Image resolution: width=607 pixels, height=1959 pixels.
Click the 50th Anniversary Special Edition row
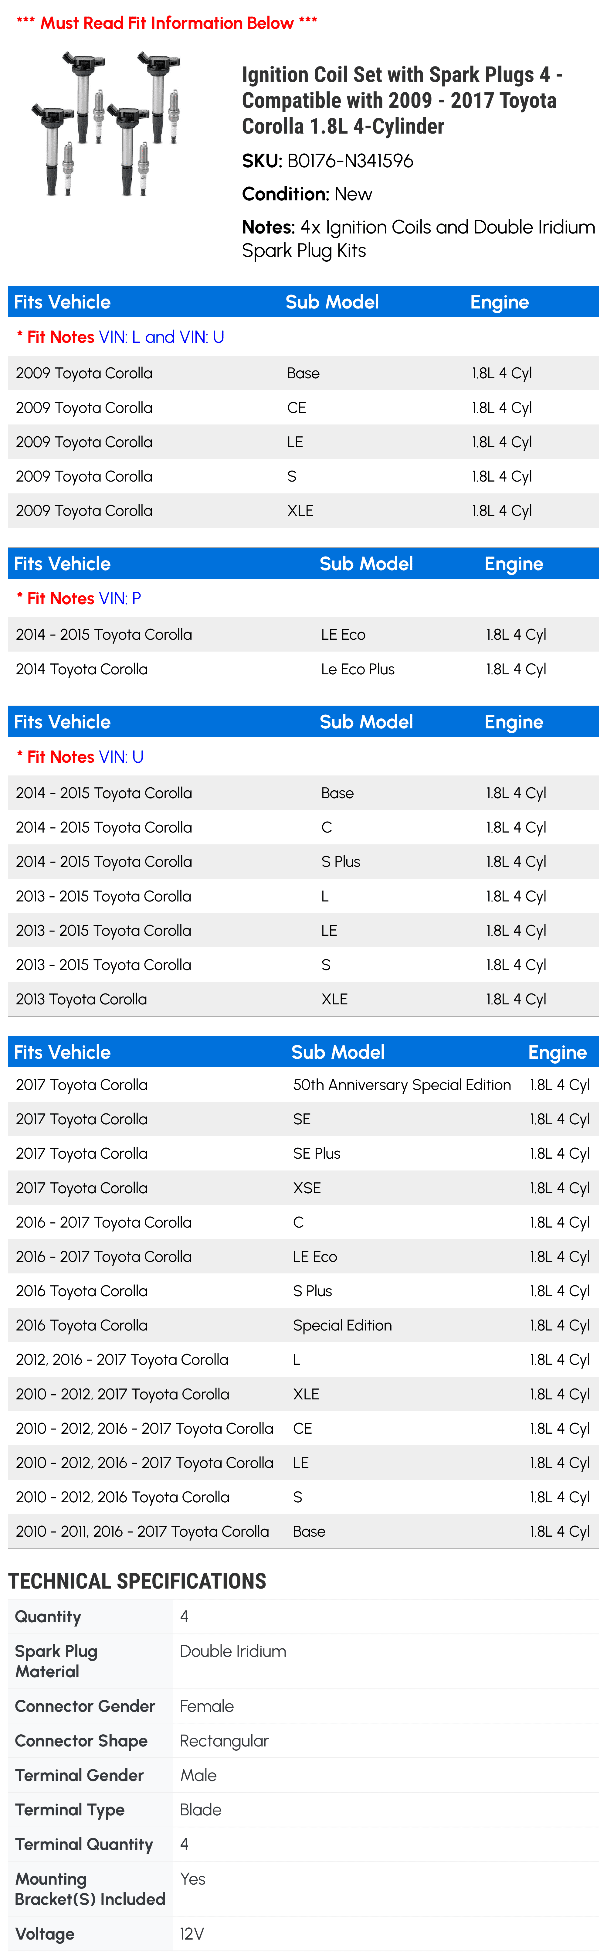(303, 1085)
